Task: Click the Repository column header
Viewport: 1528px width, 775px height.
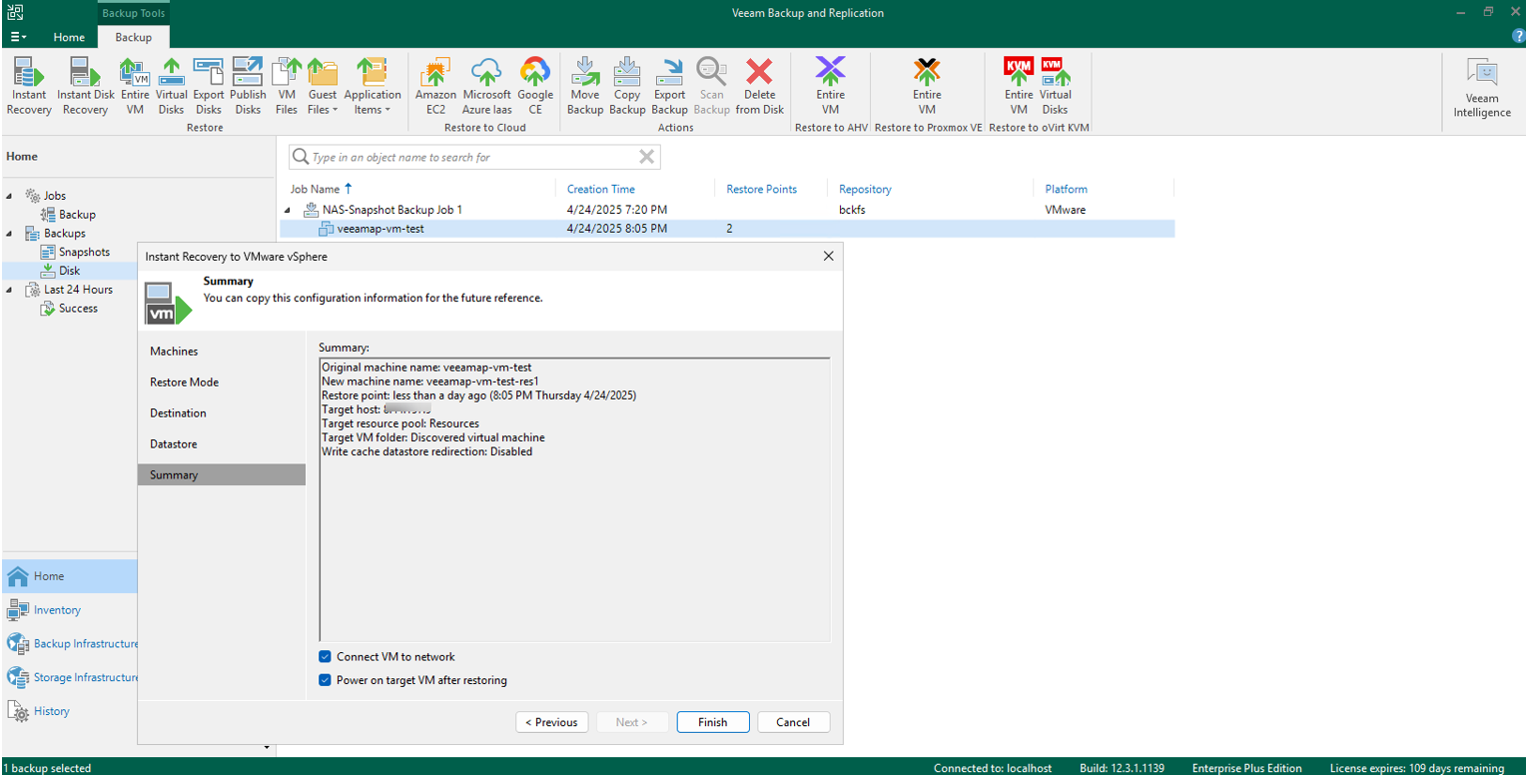Action: click(x=865, y=189)
